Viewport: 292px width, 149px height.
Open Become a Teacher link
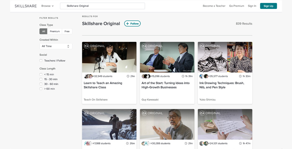214,6
